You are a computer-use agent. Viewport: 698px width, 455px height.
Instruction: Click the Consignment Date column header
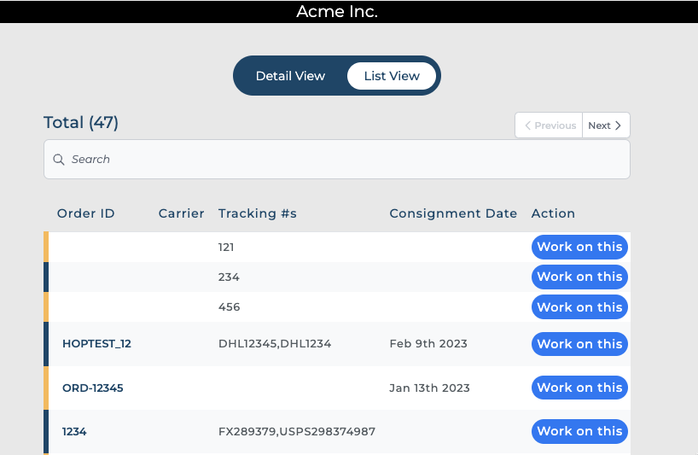[x=453, y=213]
